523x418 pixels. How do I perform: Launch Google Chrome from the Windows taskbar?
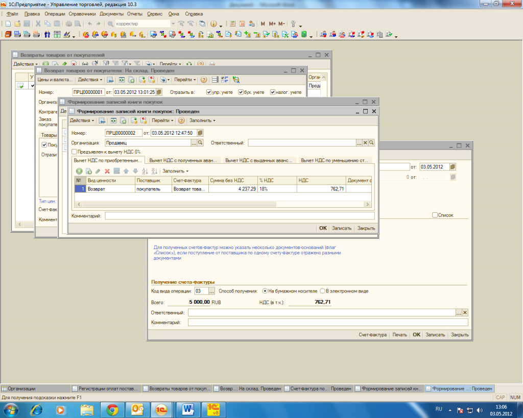pos(112,409)
